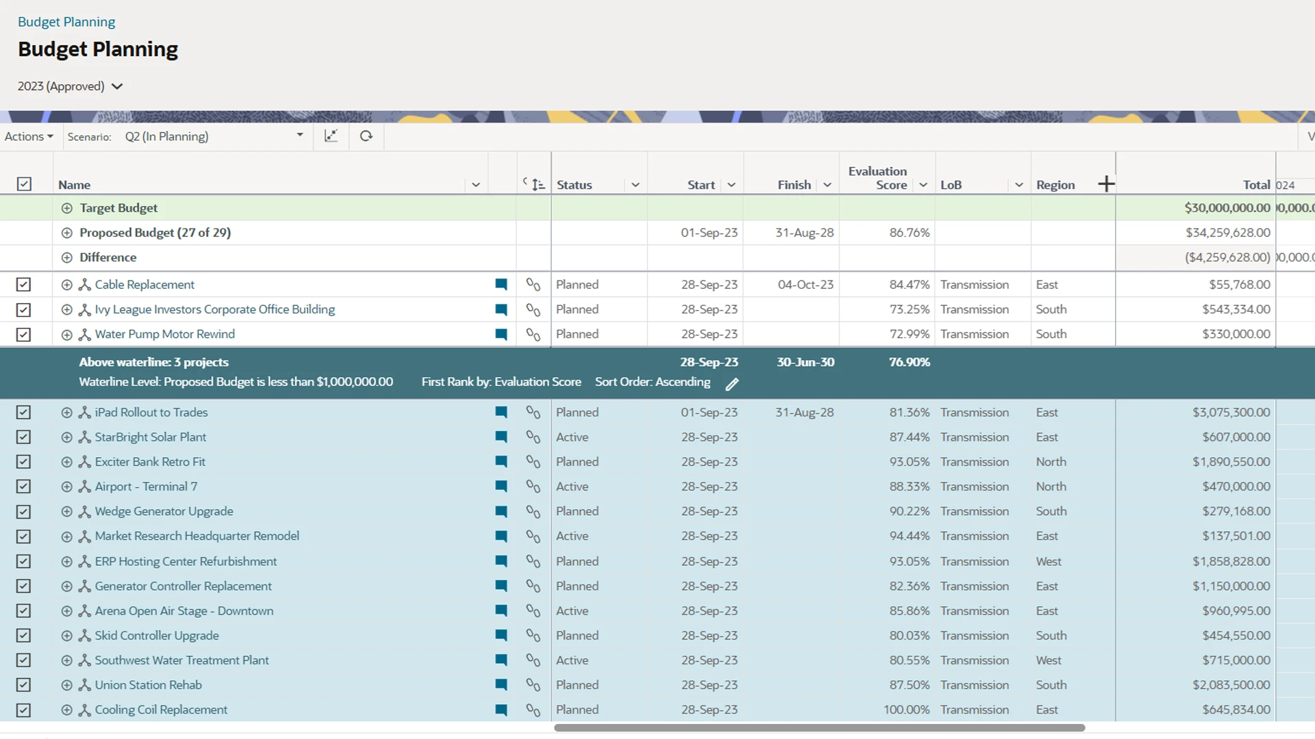Open the Actions menu
The image size is (1315, 739).
29,136
